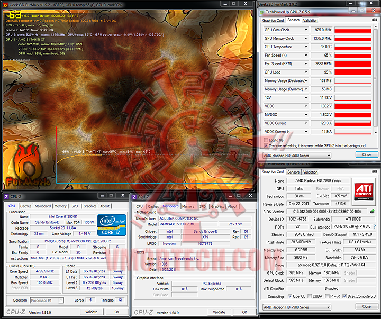Open the About tab in Mainboard CPU-Z window
Image resolution: width=381 pixels, height=319 pixels.
pyautogui.click(x=232, y=206)
